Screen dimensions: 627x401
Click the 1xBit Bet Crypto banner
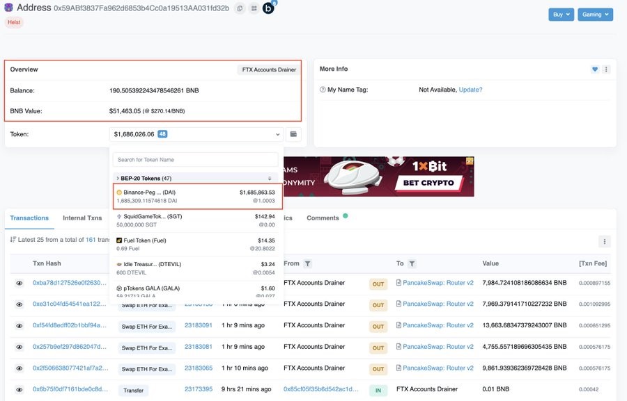pyautogui.click(x=379, y=177)
